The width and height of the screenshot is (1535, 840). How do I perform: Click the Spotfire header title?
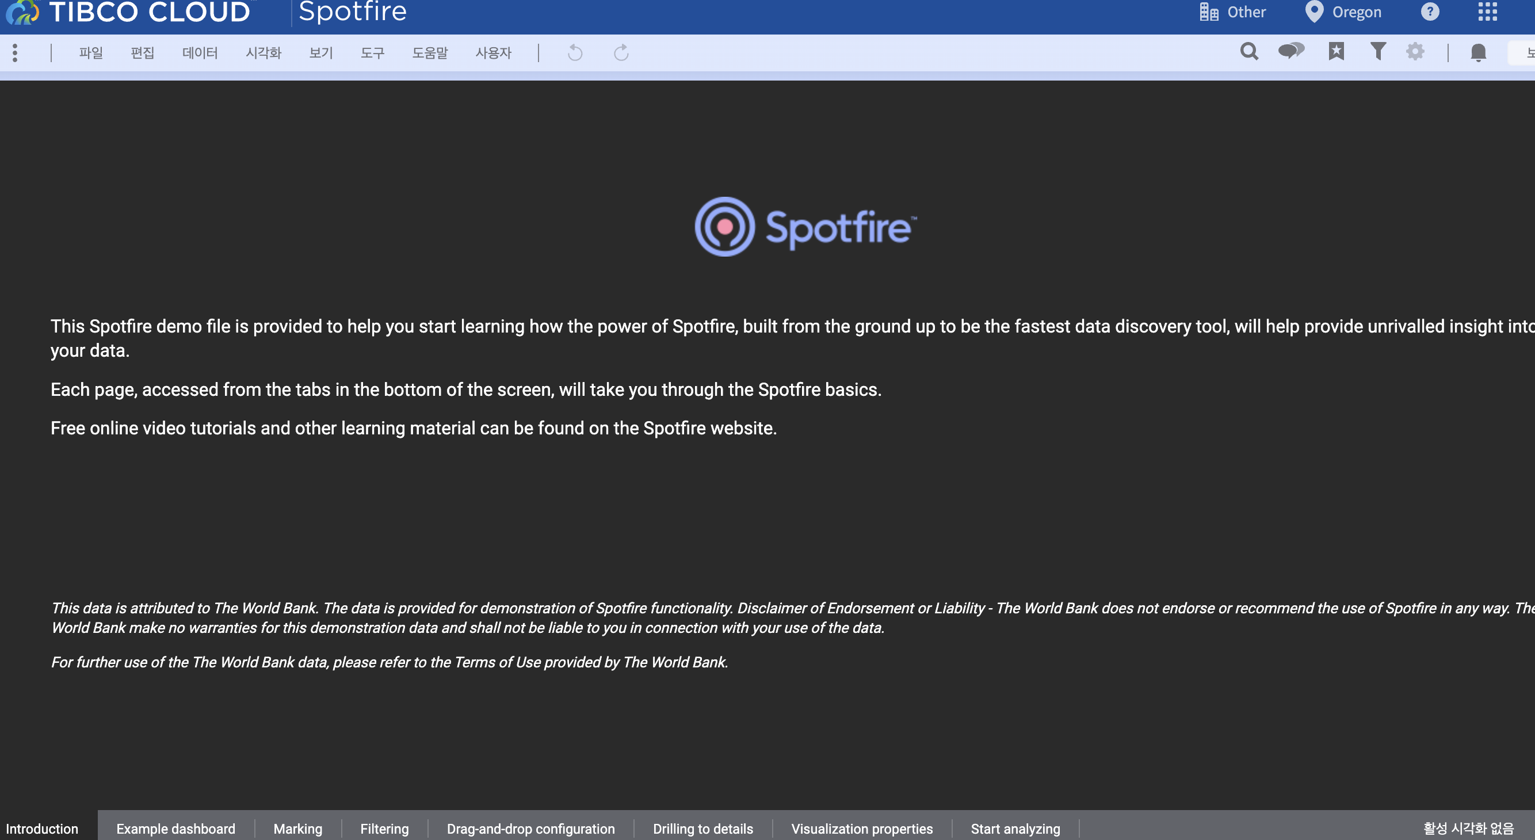352,12
